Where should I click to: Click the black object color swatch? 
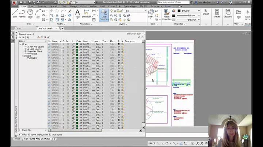coord(179,11)
